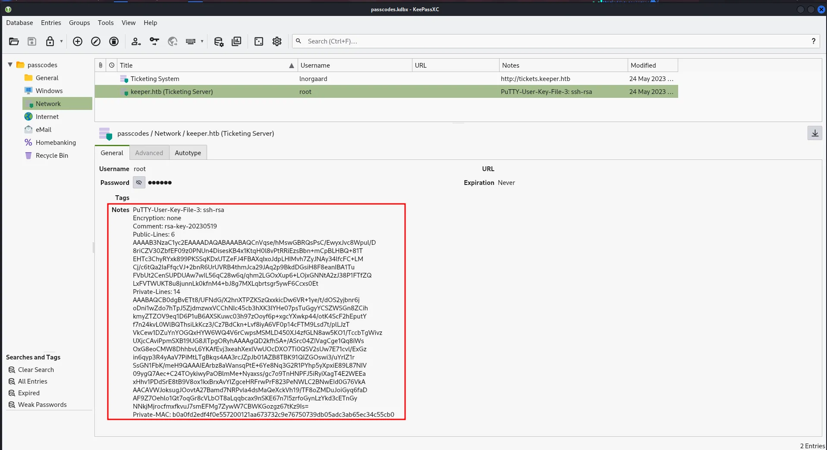Toggle password visibility eye icon
The height and width of the screenshot is (450, 827).
(x=139, y=183)
